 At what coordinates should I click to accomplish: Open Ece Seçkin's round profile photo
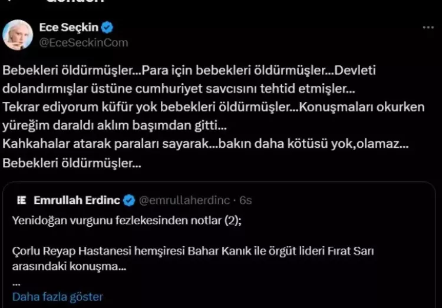pyautogui.click(x=18, y=35)
